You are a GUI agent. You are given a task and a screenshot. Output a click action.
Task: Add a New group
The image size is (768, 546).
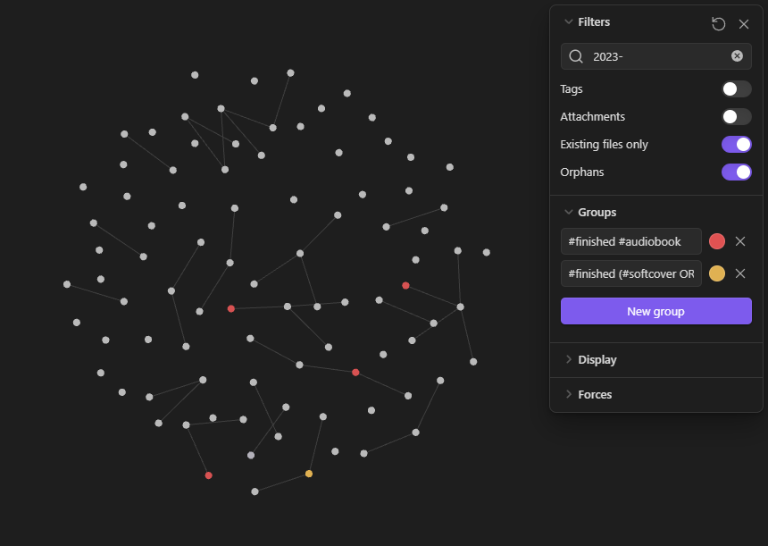click(x=655, y=311)
